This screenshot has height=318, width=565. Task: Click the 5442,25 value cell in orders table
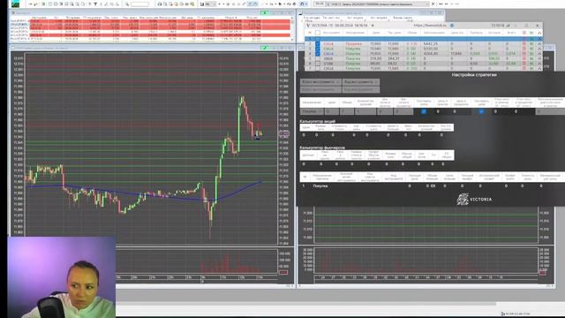pyautogui.click(x=431, y=43)
